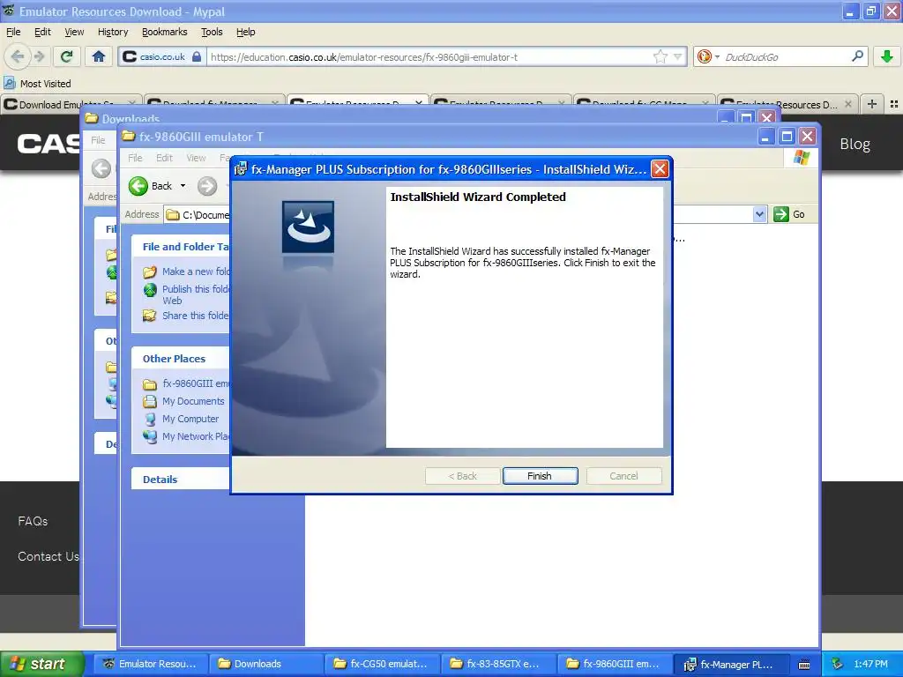Open the Windows Start menu
The width and height of the screenshot is (903, 677).
point(41,664)
